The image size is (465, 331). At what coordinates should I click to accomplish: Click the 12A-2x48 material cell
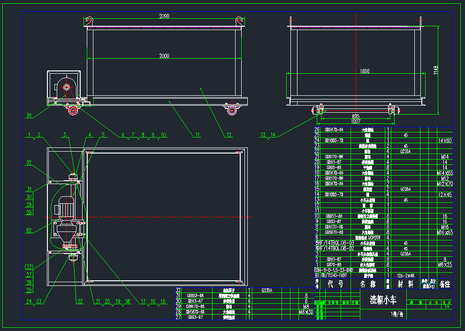[x=405, y=276]
